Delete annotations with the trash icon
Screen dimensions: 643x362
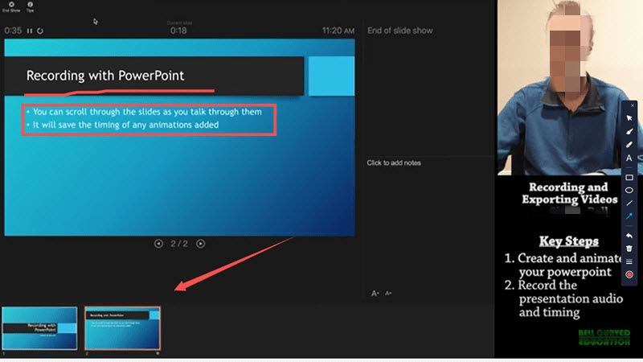tap(629, 249)
